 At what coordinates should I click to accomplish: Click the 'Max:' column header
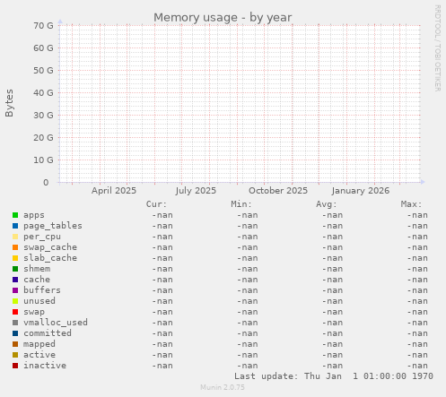click(411, 204)
